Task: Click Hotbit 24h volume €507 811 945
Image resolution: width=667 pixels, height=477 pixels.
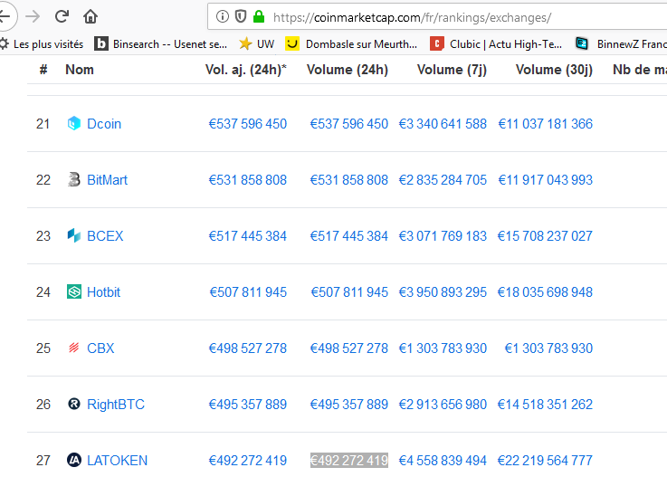Action: coord(349,292)
